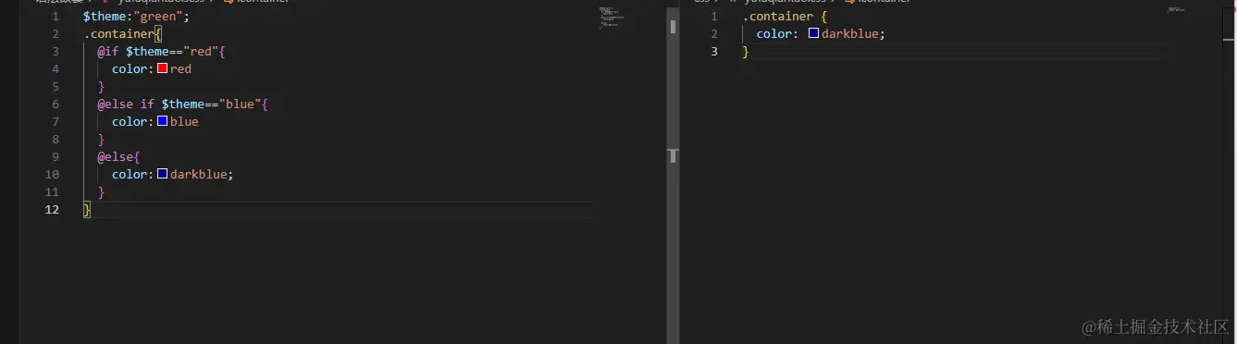Click the darkblue; value in the right editor

(853, 34)
